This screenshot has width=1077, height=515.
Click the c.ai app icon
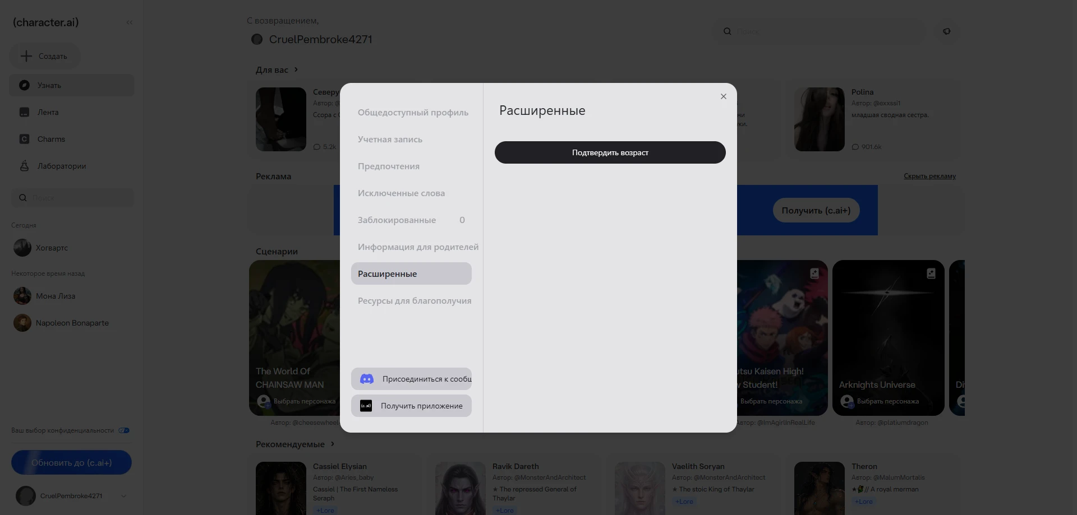366,406
